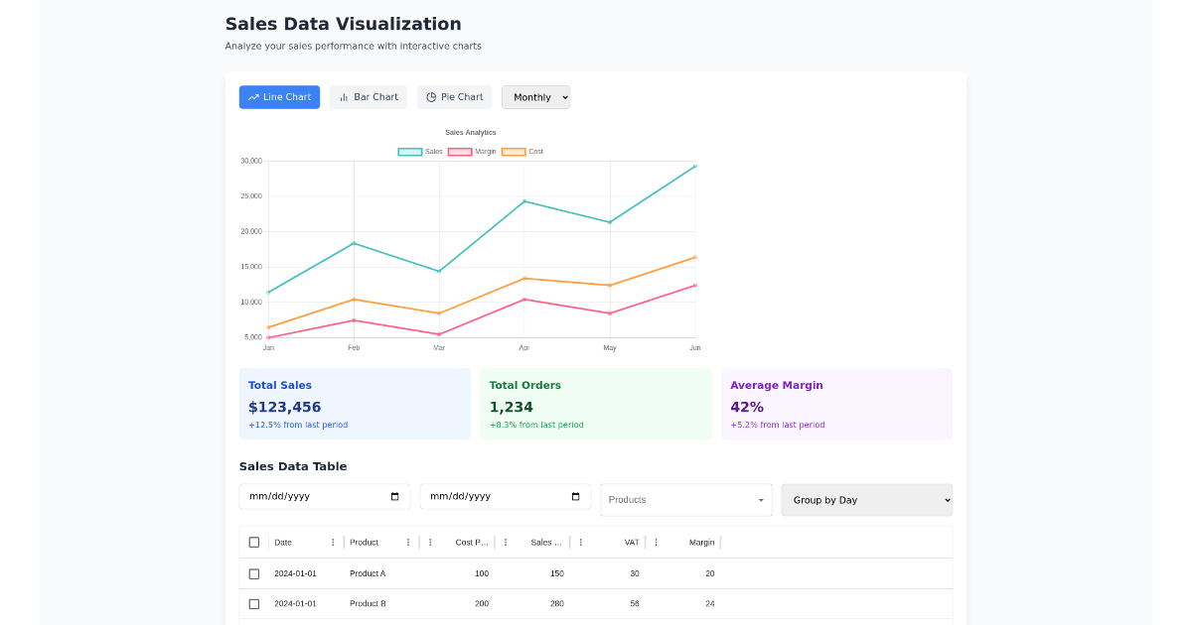The image size is (1192, 625).
Task: Click the pie chart icon beside Pie Chart label
Action: 431,96
